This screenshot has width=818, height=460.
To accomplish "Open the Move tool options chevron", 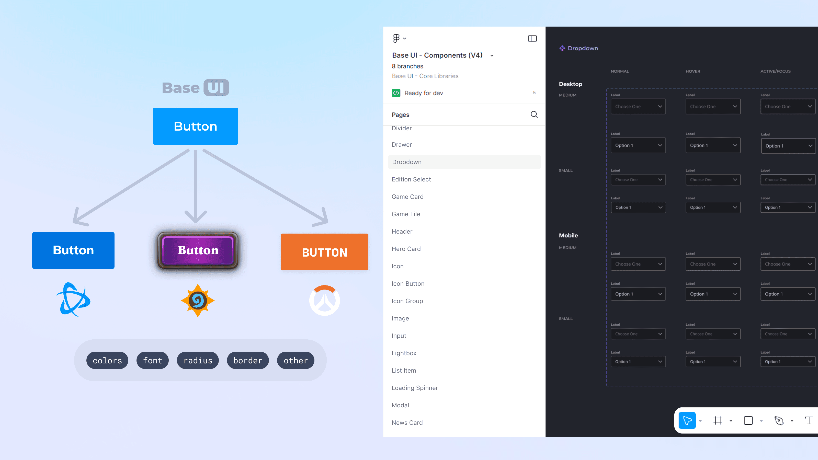I will (x=700, y=421).
